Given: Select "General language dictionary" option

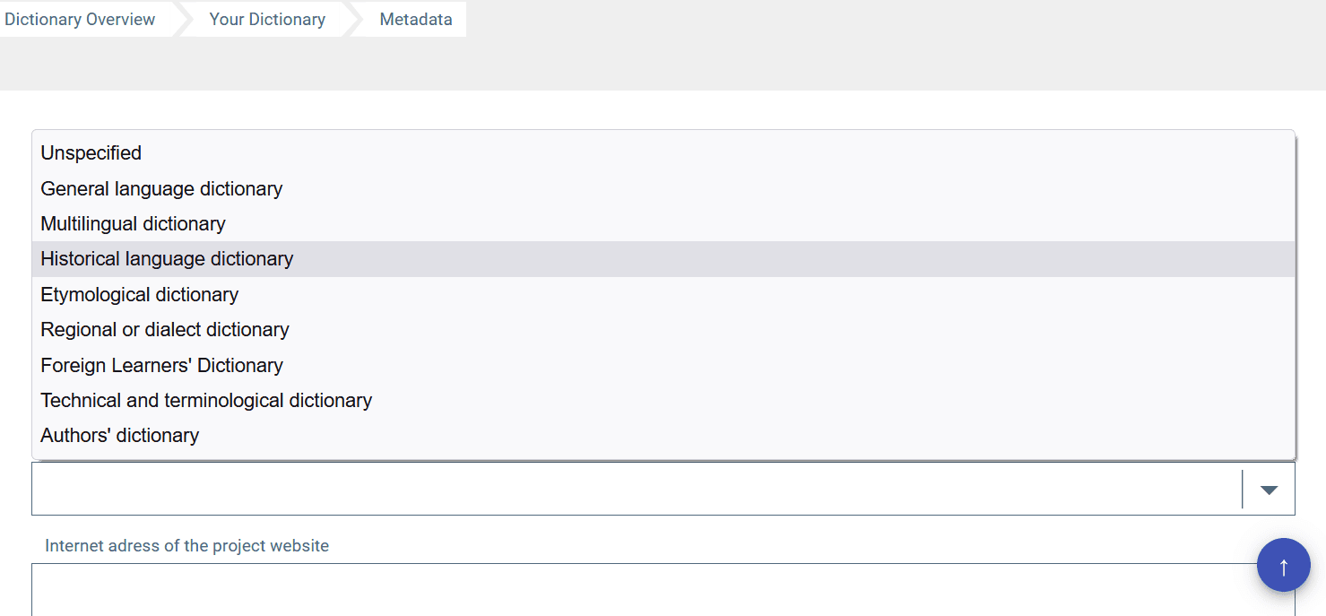Looking at the screenshot, I should pos(161,188).
